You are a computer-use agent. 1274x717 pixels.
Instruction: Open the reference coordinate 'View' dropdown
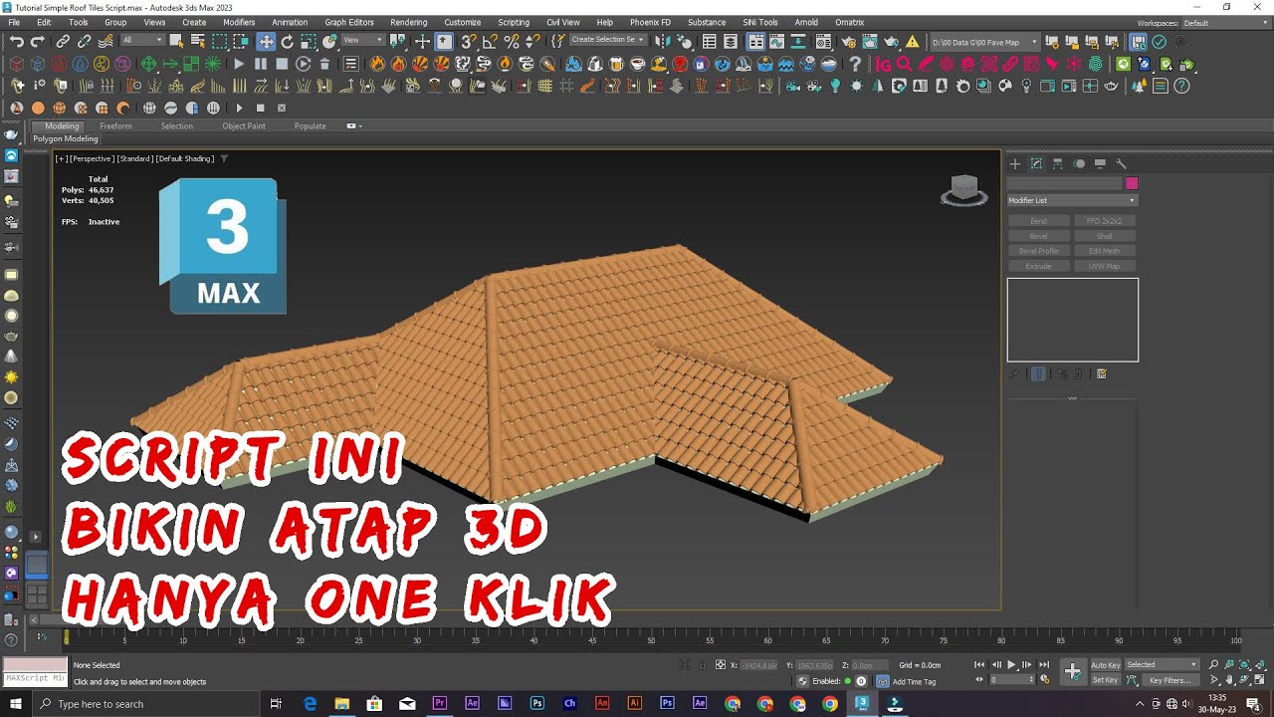[x=363, y=41]
